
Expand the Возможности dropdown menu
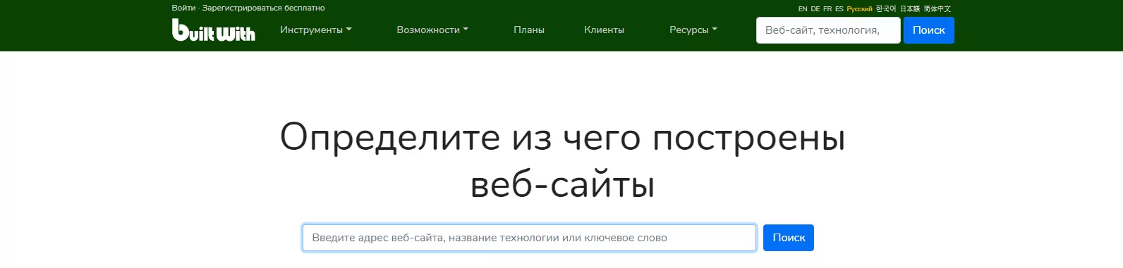tap(432, 30)
